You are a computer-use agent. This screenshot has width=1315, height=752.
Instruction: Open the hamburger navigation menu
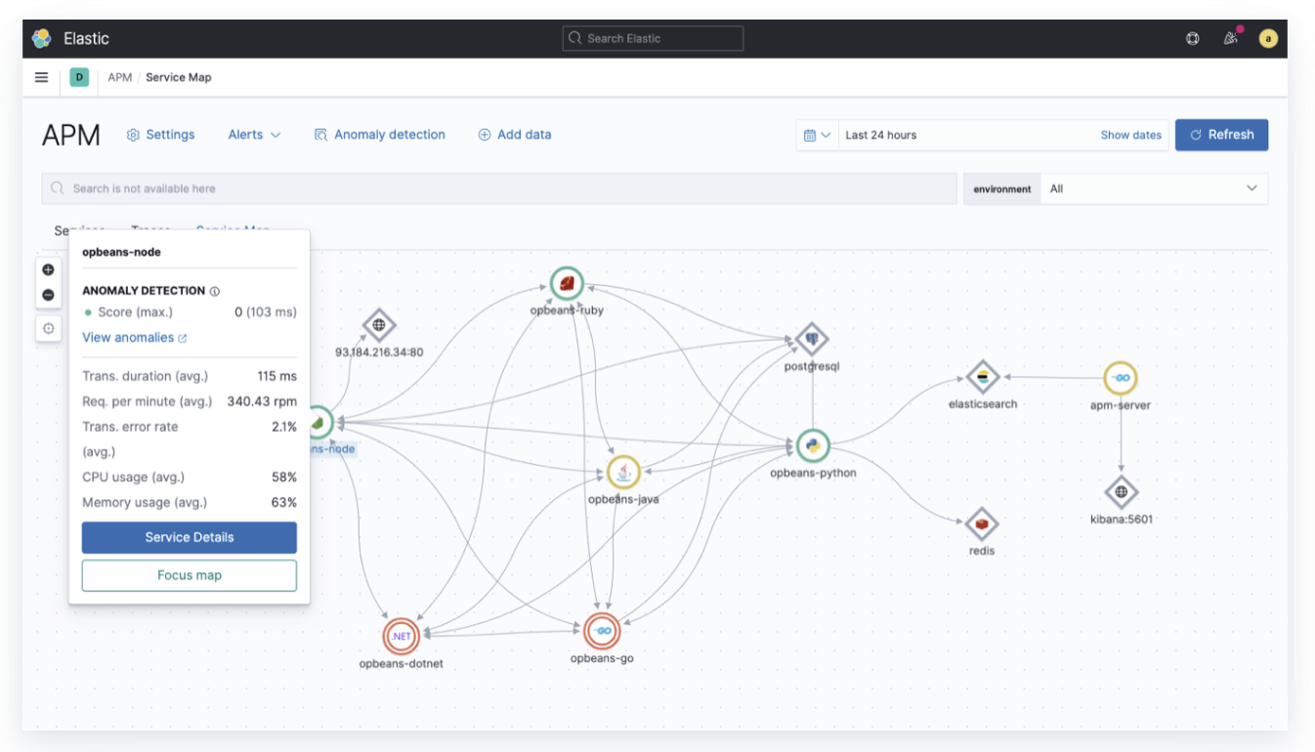41,77
